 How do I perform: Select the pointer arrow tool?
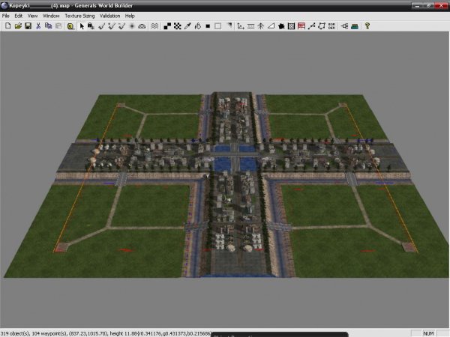(x=81, y=25)
